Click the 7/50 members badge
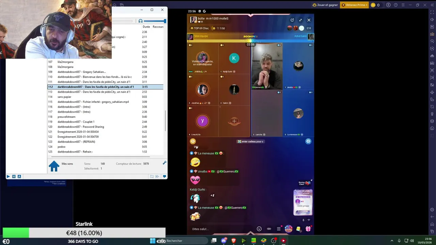This screenshot has width=436, height=245. (221, 28)
